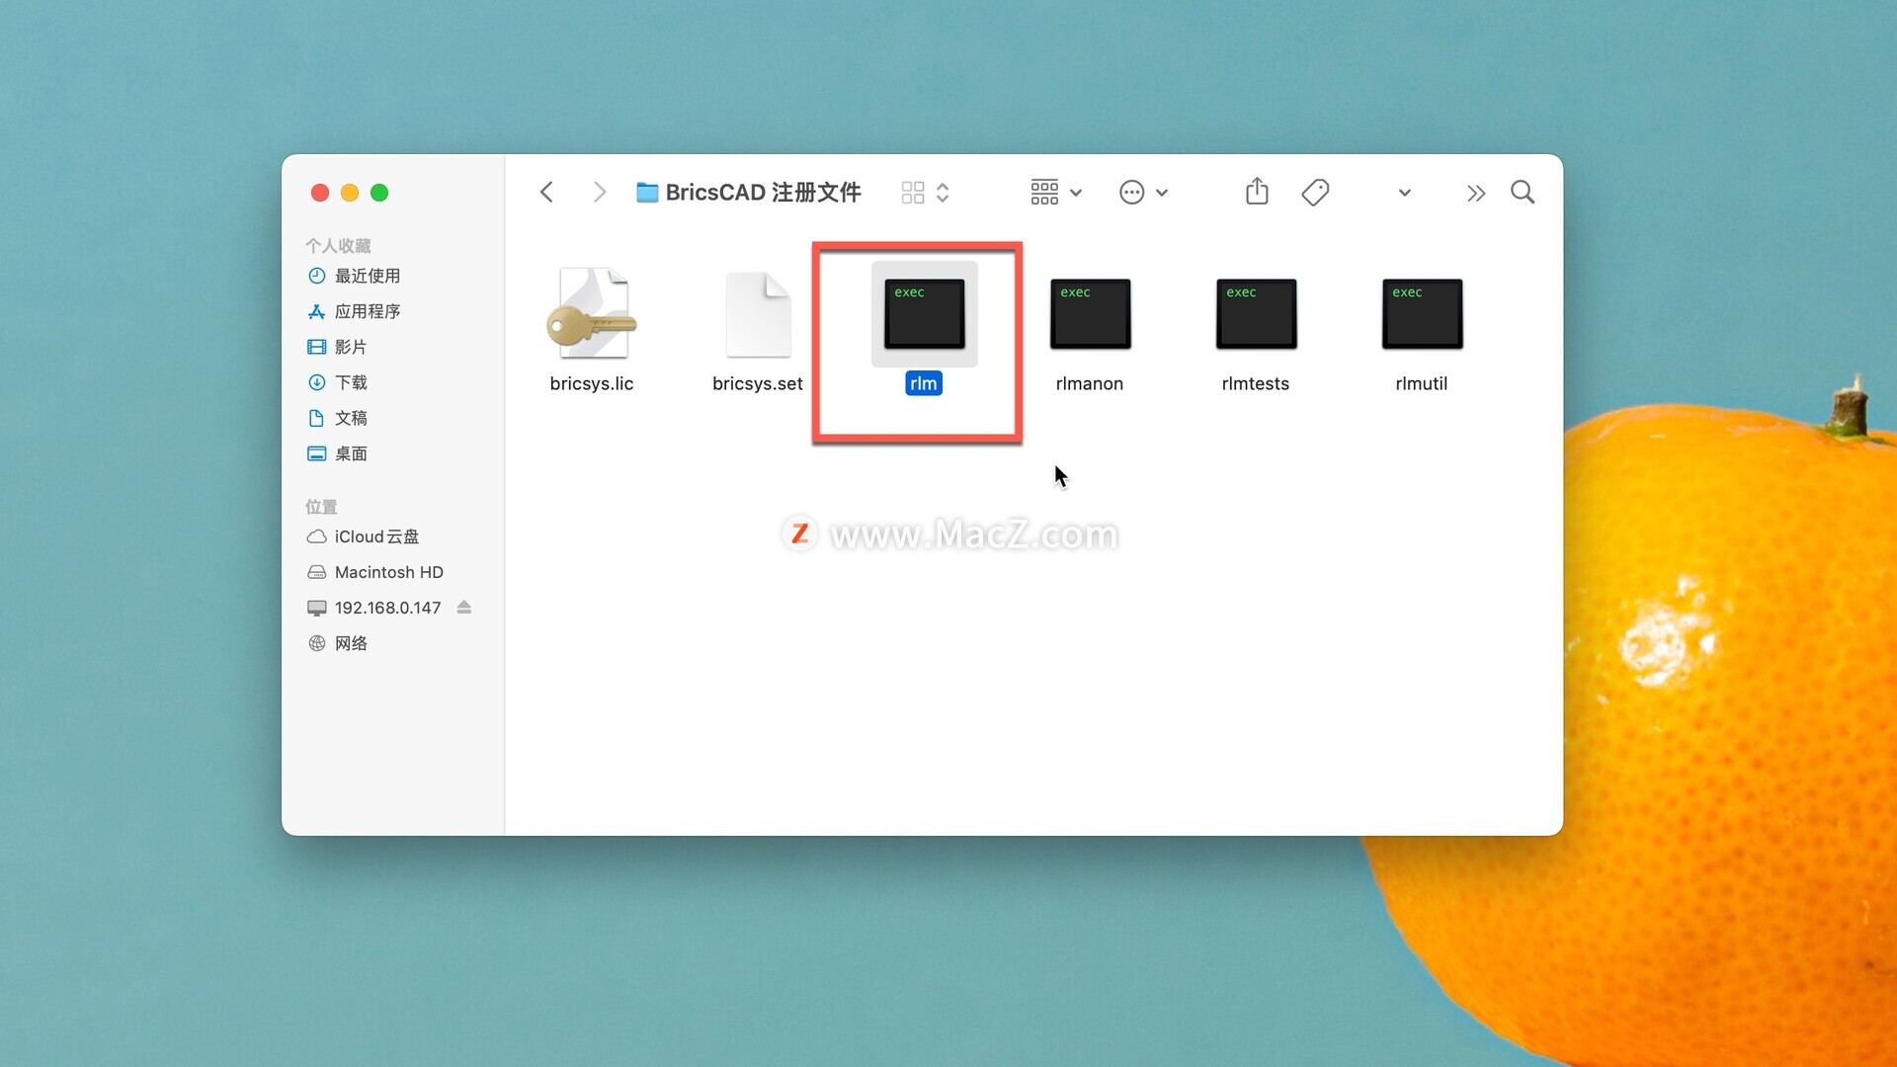Eject the 192.168.0.147 server
This screenshot has height=1067, width=1897.
[x=464, y=608]
